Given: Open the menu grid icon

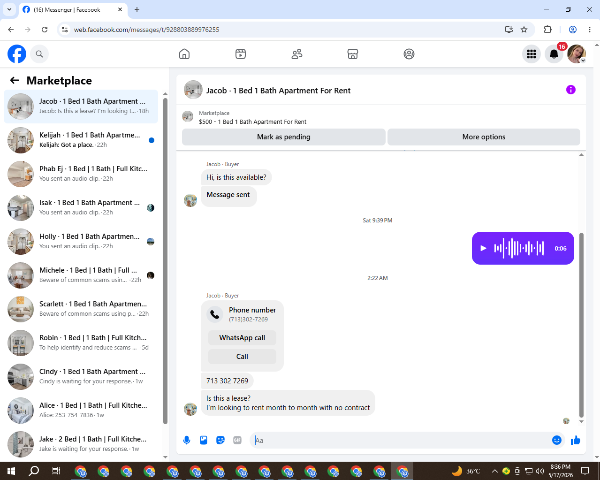Looking at the screenshot, I should point(532,54).
